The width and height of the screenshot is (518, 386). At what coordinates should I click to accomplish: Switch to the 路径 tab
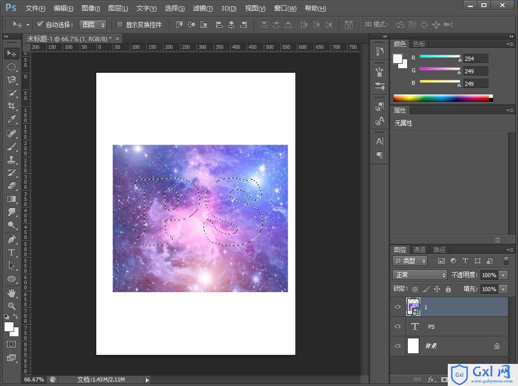439,250
